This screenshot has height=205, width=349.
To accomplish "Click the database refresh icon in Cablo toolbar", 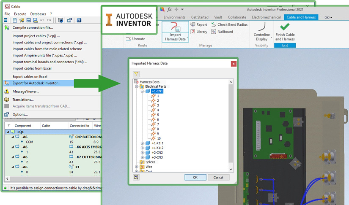I will [60, 20].
